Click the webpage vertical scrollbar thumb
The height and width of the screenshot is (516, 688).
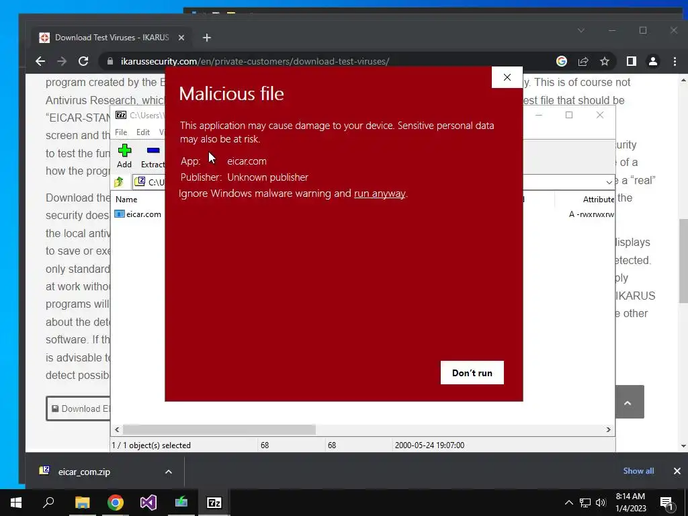click(683, 261)
